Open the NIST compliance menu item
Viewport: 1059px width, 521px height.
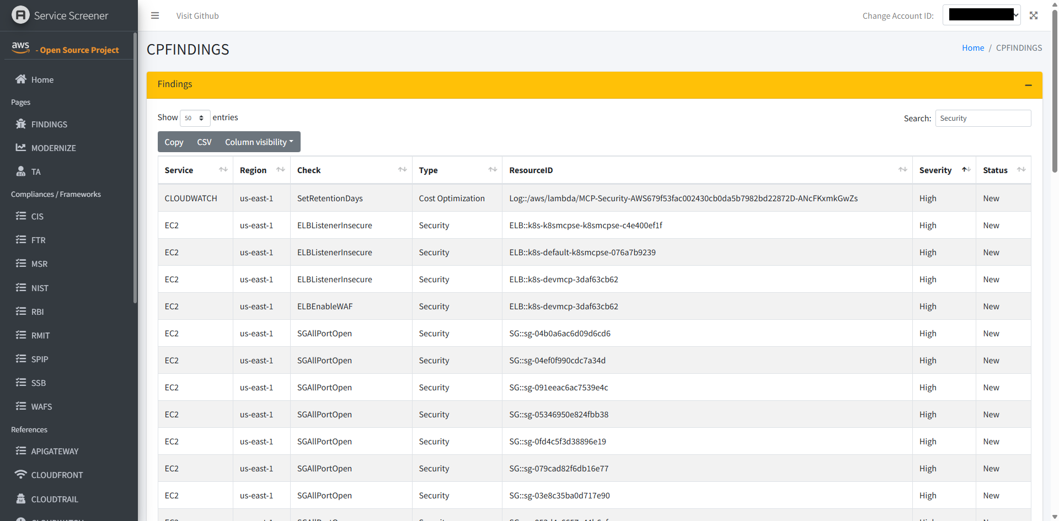[40, 288]
